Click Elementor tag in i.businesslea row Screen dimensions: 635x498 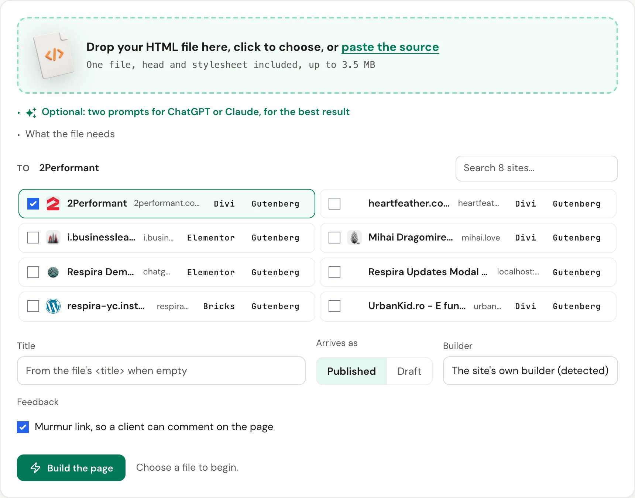(x=211, y=238)
